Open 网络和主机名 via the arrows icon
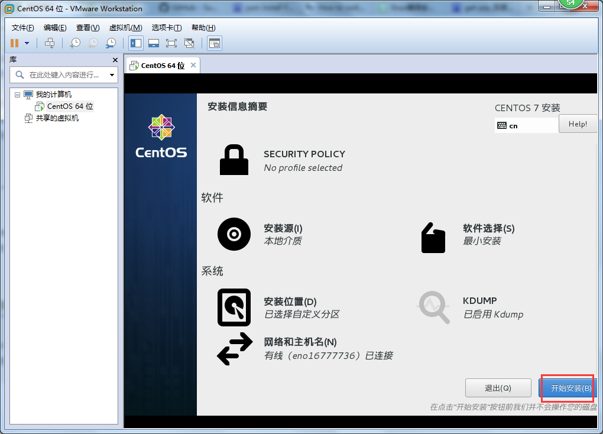603x434 pixels. click(x=235, y=349)
